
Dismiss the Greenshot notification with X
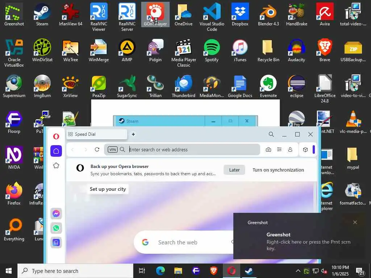[355, 222]
